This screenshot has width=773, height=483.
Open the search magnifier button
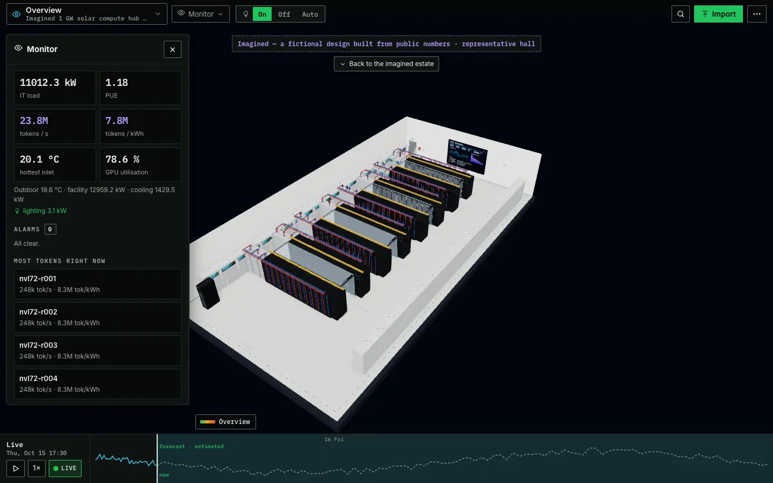[x=680, y=14]
